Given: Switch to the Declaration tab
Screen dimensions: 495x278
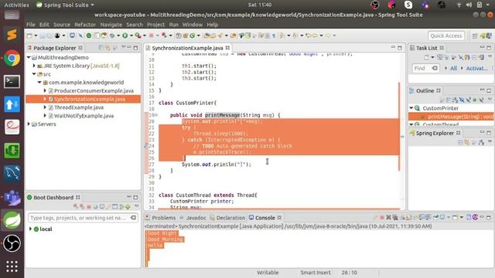Looking at the screenshot, I should click(x=227, y=218).
